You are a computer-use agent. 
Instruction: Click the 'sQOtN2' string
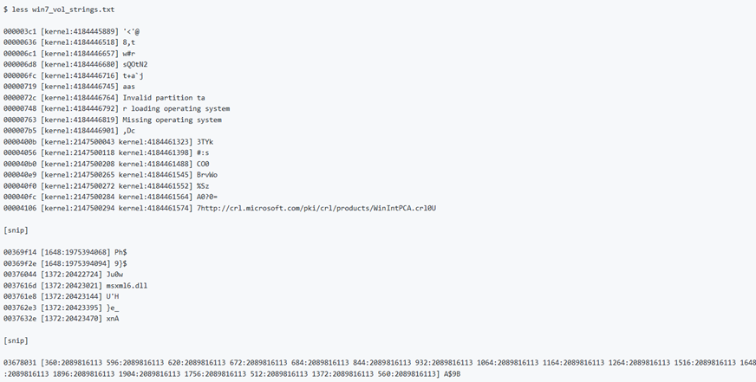pyautogui.click(x=135, y=65)
